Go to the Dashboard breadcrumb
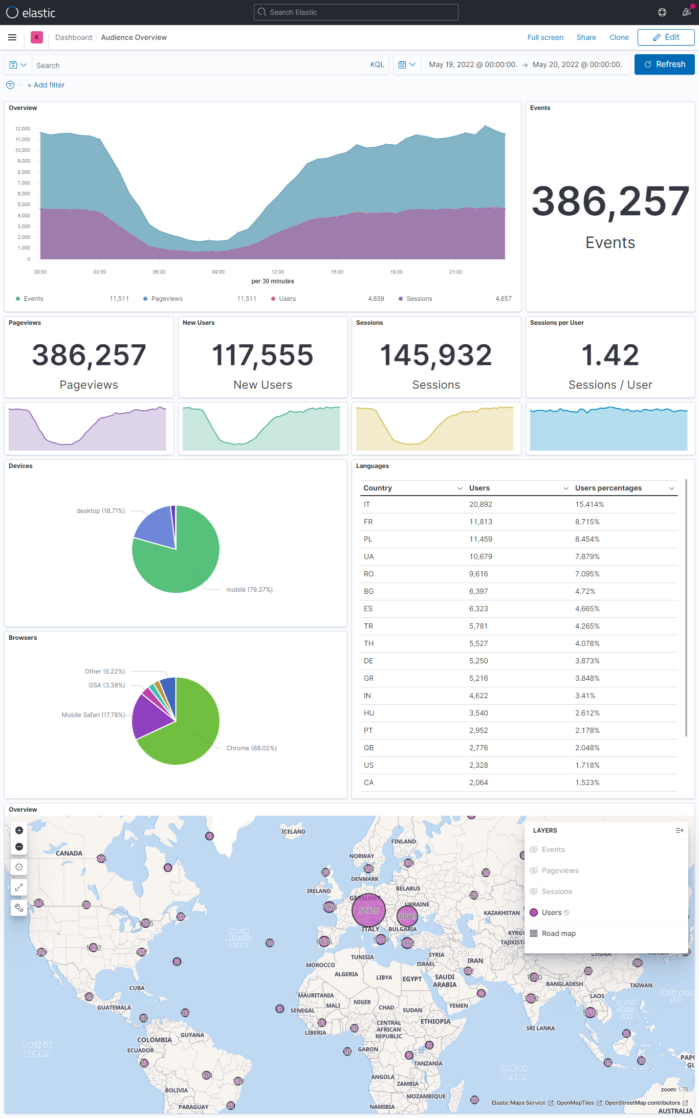This screenshot has width=699, height=1118. [x=74, y=37]
